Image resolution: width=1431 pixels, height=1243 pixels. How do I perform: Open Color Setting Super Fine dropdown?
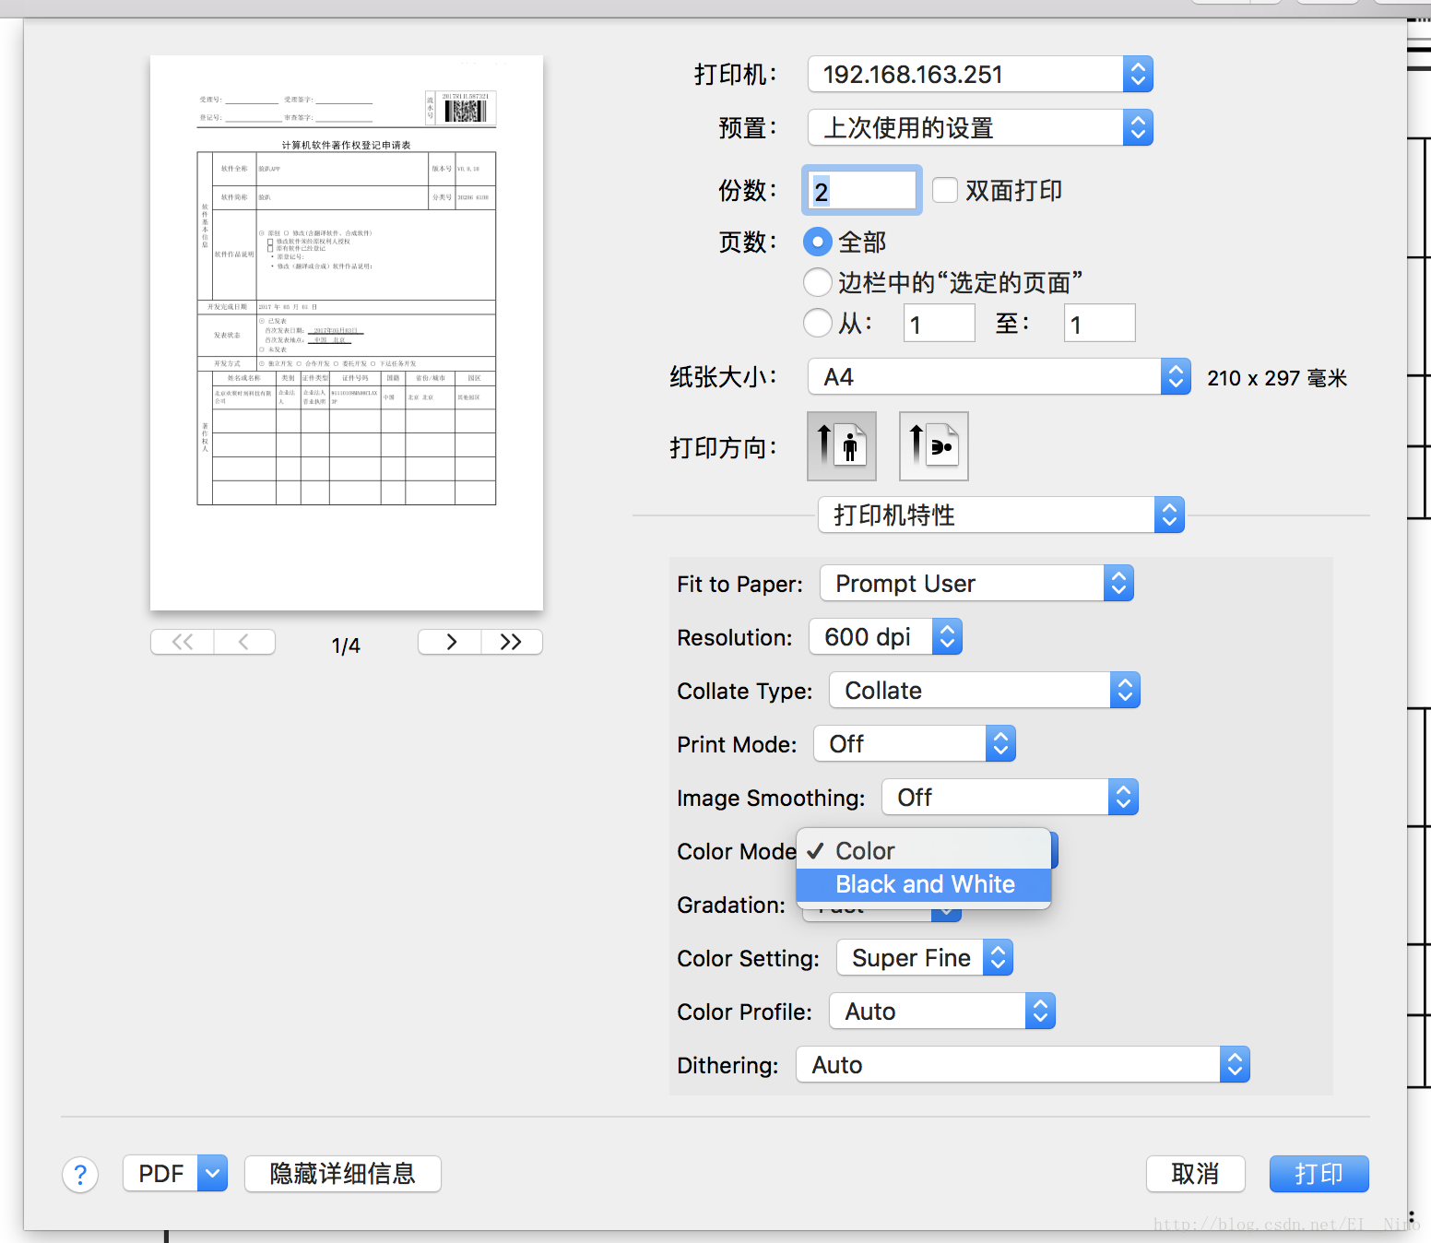click(x=925, y=957)
